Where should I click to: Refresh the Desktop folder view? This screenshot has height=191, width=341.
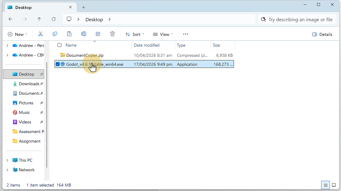pos(54,19)
